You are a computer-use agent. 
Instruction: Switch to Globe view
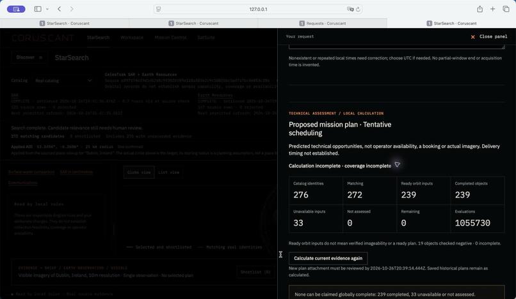[x=139, y=172]
